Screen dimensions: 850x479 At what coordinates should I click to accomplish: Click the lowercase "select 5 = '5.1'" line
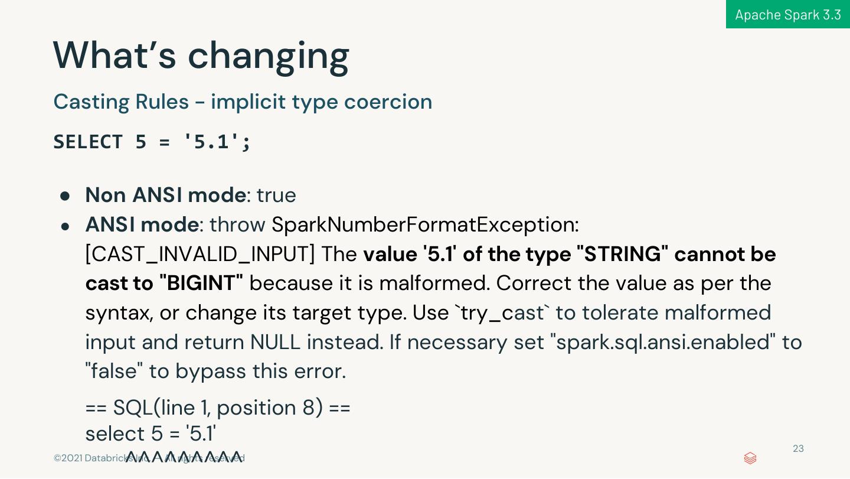click(x=151, y=434)
